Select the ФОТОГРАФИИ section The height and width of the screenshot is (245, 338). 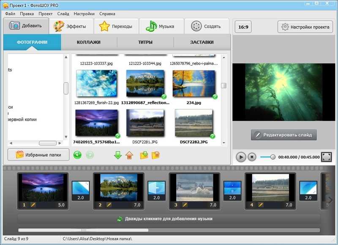tap(32, 42)
